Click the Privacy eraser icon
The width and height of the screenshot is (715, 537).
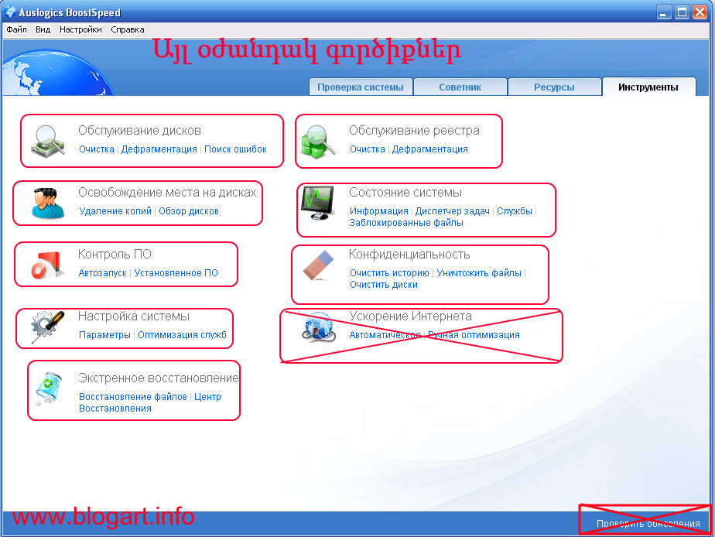[318, 265]
